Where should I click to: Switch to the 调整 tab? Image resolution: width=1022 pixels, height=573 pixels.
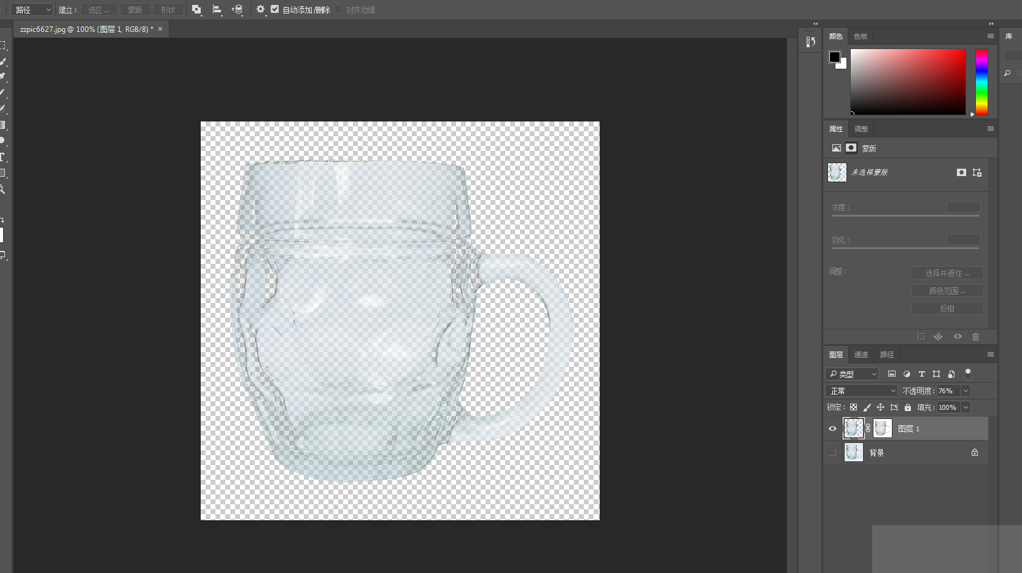tap(861, 129)
